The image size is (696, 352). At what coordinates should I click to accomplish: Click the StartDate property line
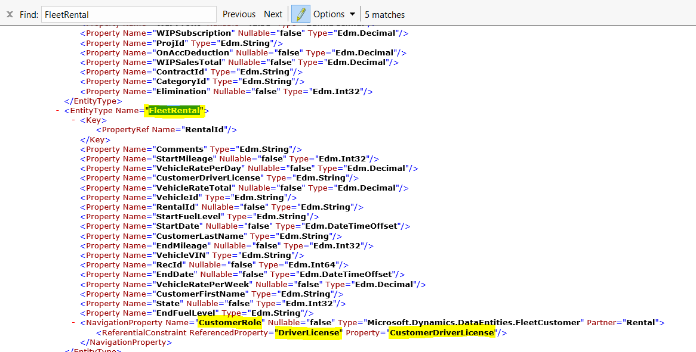click(245, 226)
